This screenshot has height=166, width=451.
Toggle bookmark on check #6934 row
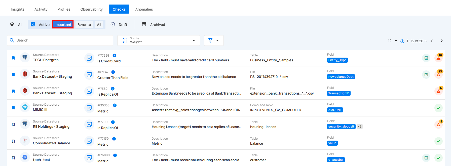tap(13, 74)
